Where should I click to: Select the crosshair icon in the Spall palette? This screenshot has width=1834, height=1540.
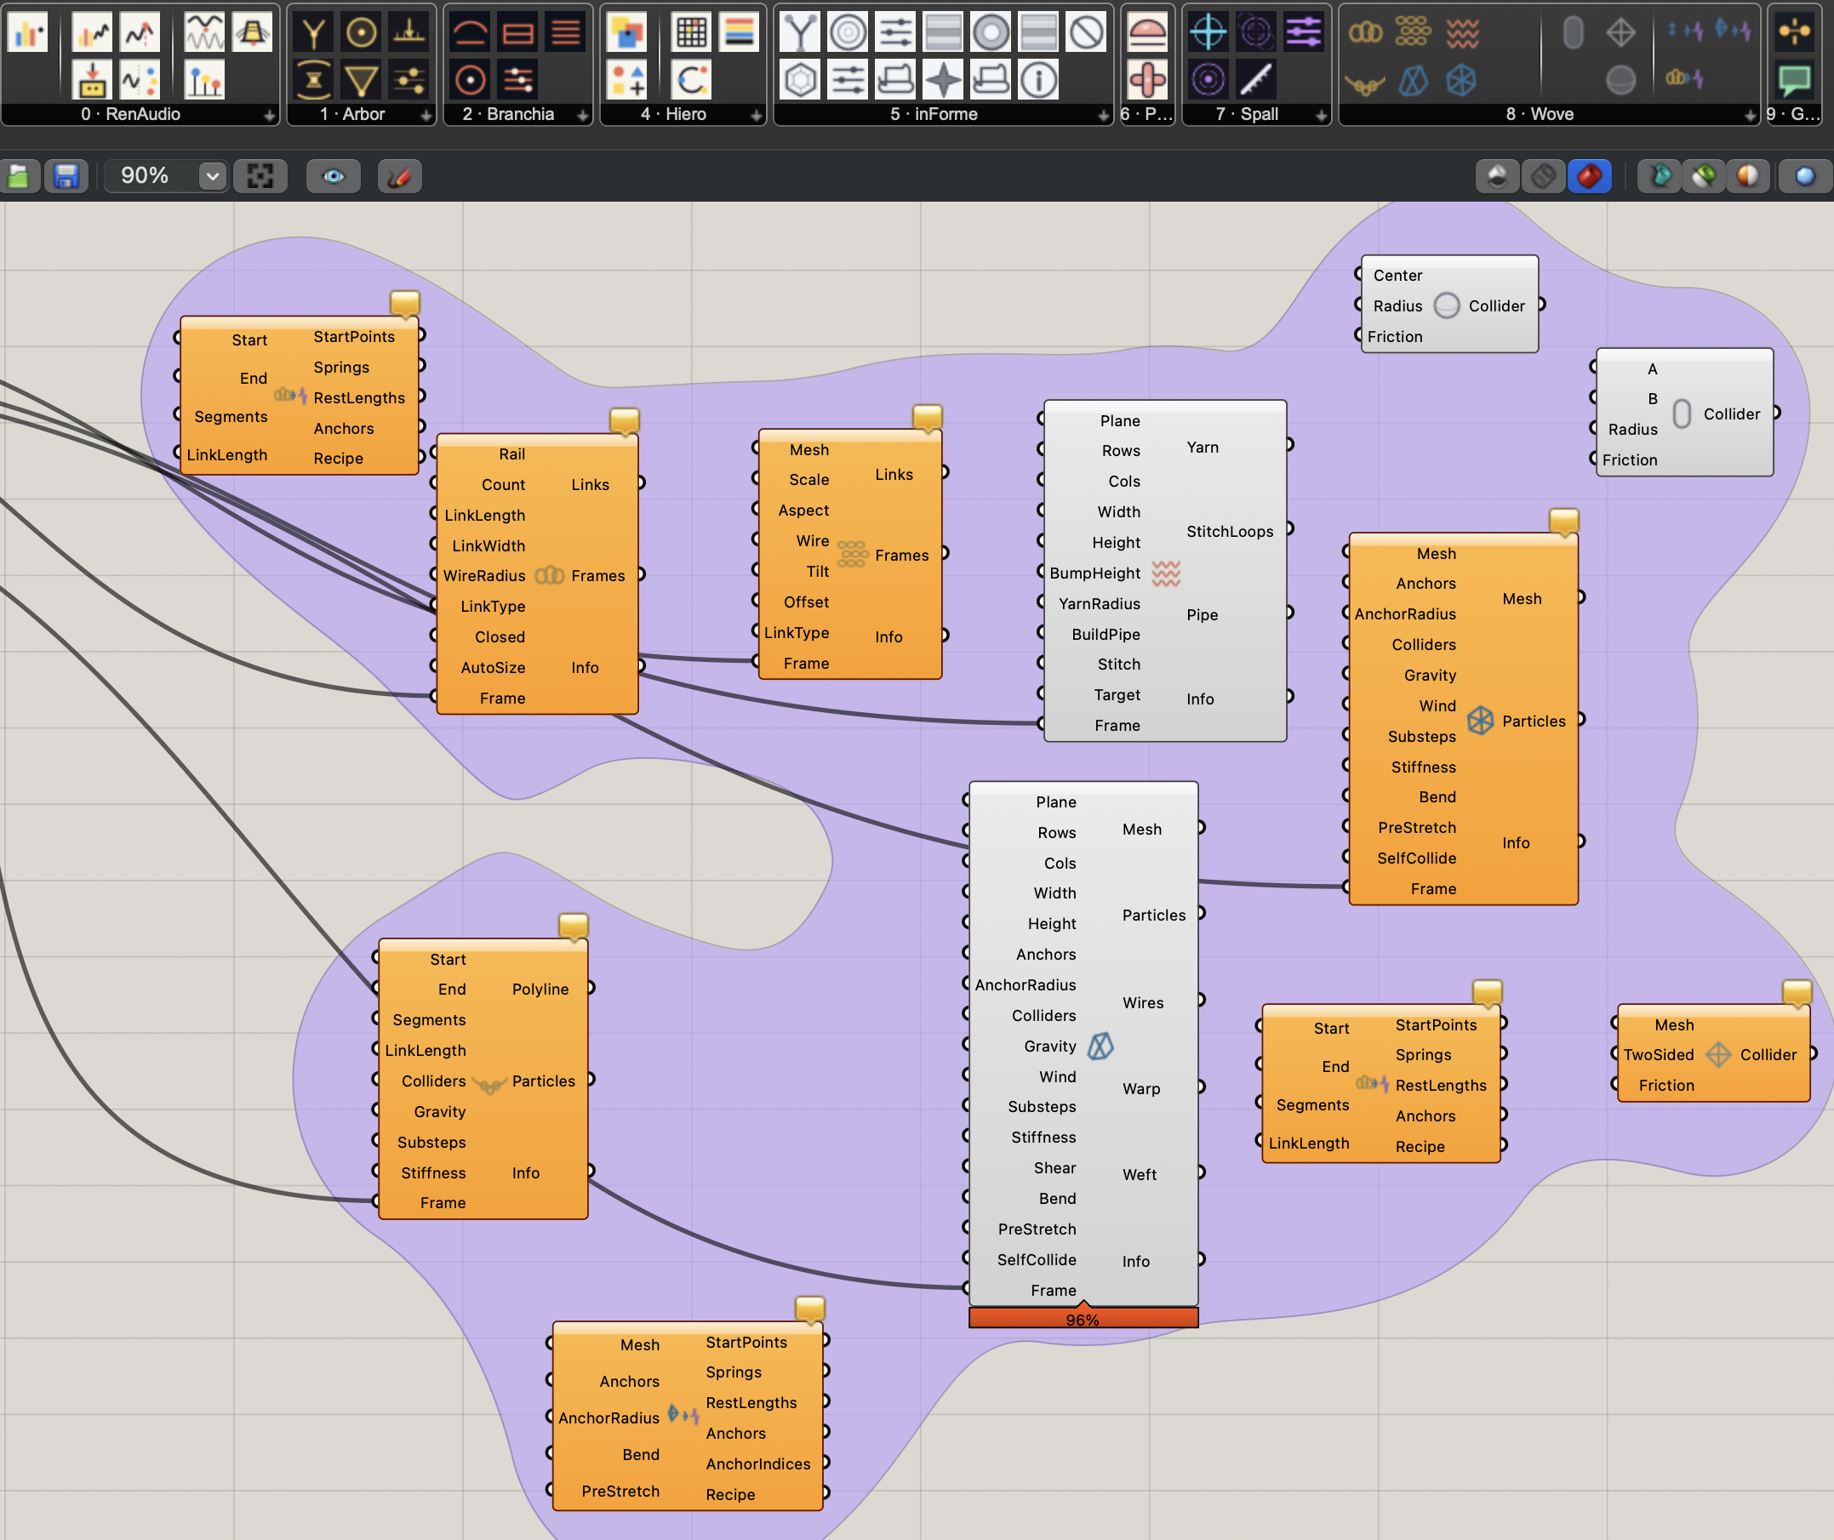pos(1207,31)
